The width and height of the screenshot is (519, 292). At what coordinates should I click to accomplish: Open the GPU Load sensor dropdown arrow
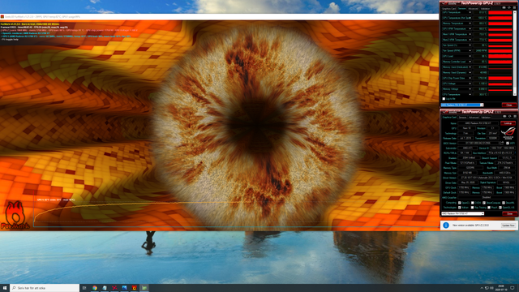[470, 56]
